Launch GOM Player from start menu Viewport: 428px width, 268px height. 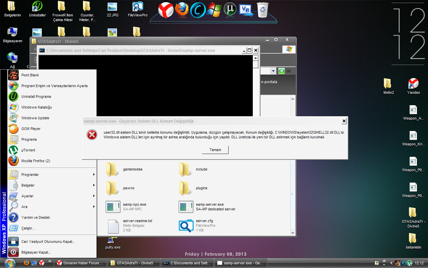pyautogui.click(x=52, y=129)
